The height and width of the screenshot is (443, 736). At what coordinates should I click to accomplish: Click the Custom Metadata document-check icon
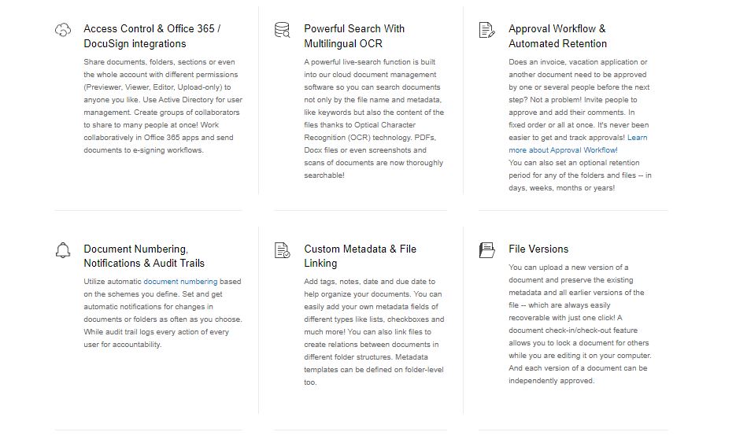click(282, 250)
